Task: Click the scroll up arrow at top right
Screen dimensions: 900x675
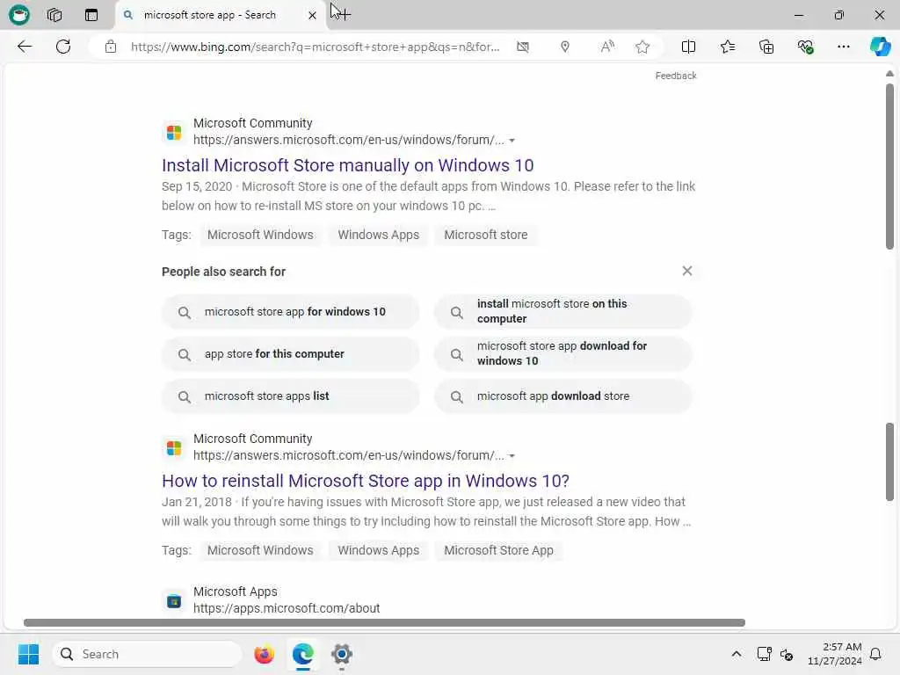Action: pos(889,74)
